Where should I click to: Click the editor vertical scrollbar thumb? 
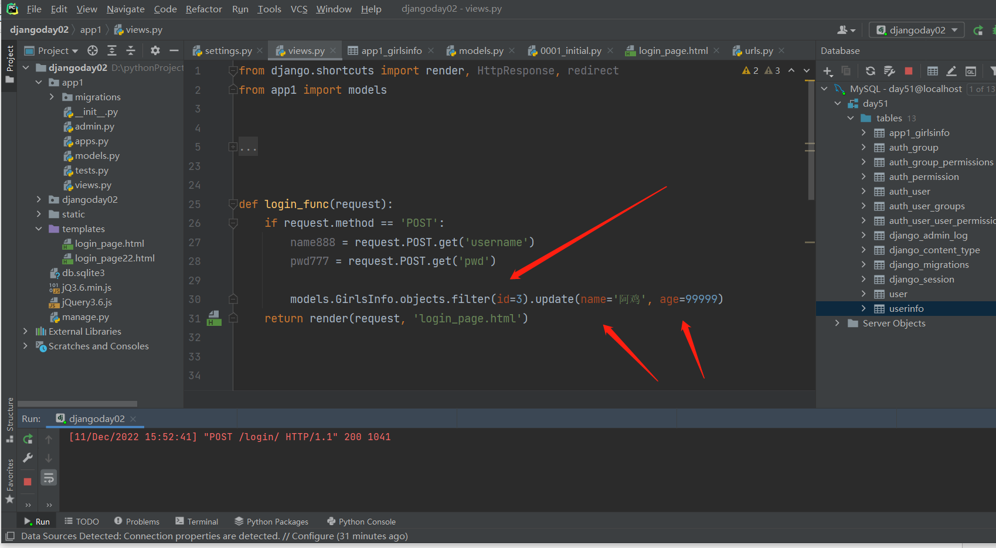pyautogui.click(x=811, y=139)
